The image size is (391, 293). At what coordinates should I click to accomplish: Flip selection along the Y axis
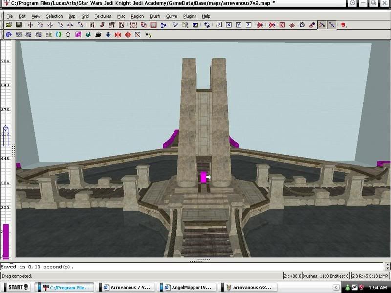click(50, 25)
